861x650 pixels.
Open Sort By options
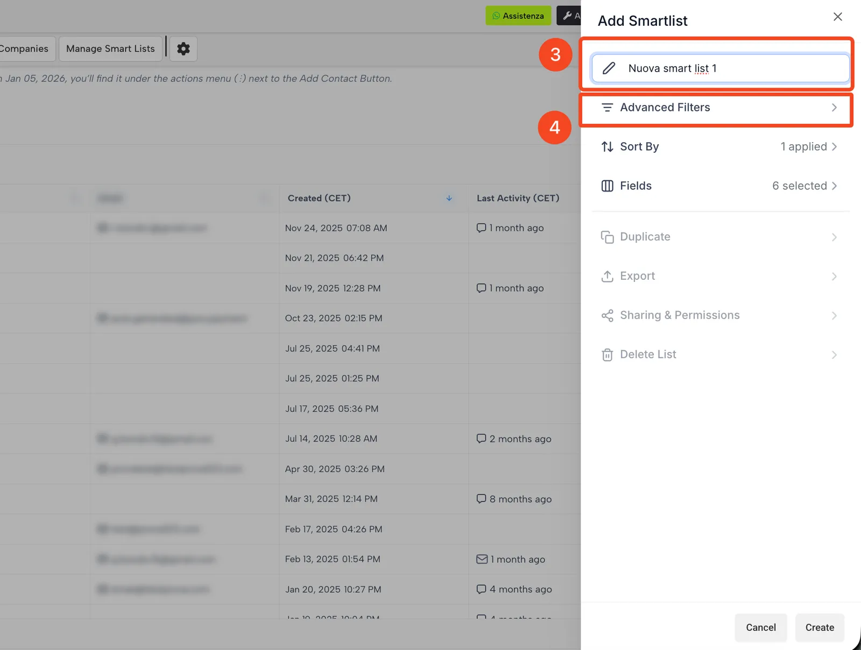pyautogui.click(x=720, y=147)
